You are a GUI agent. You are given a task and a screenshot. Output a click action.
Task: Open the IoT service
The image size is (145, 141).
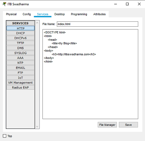[x=20, y=78]
